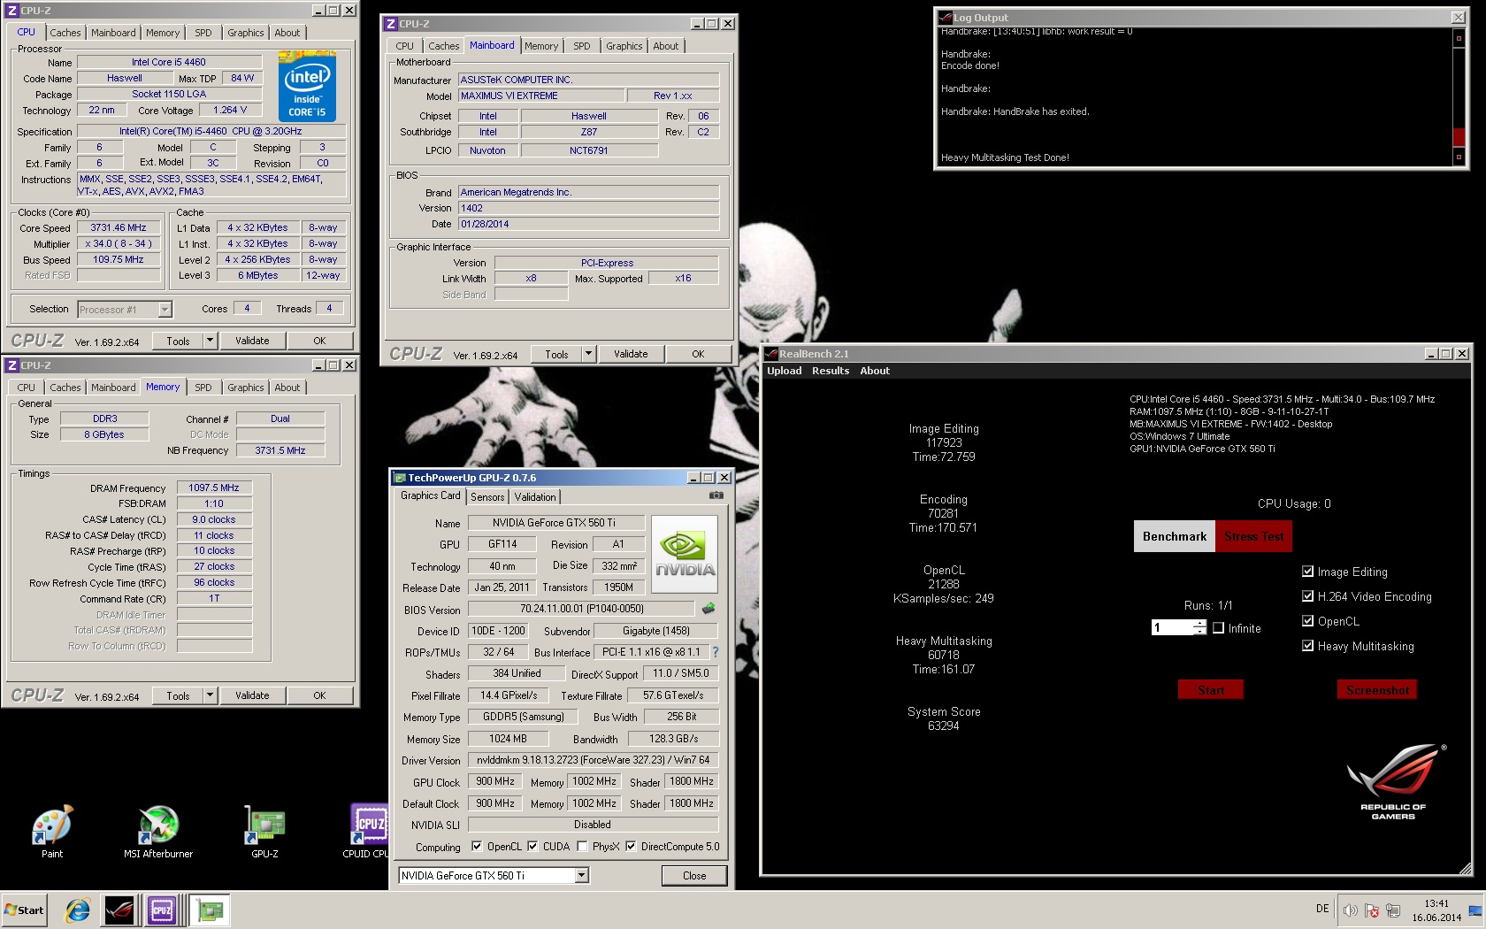Open GPU selection dropdown in GPU-Z

581,875
